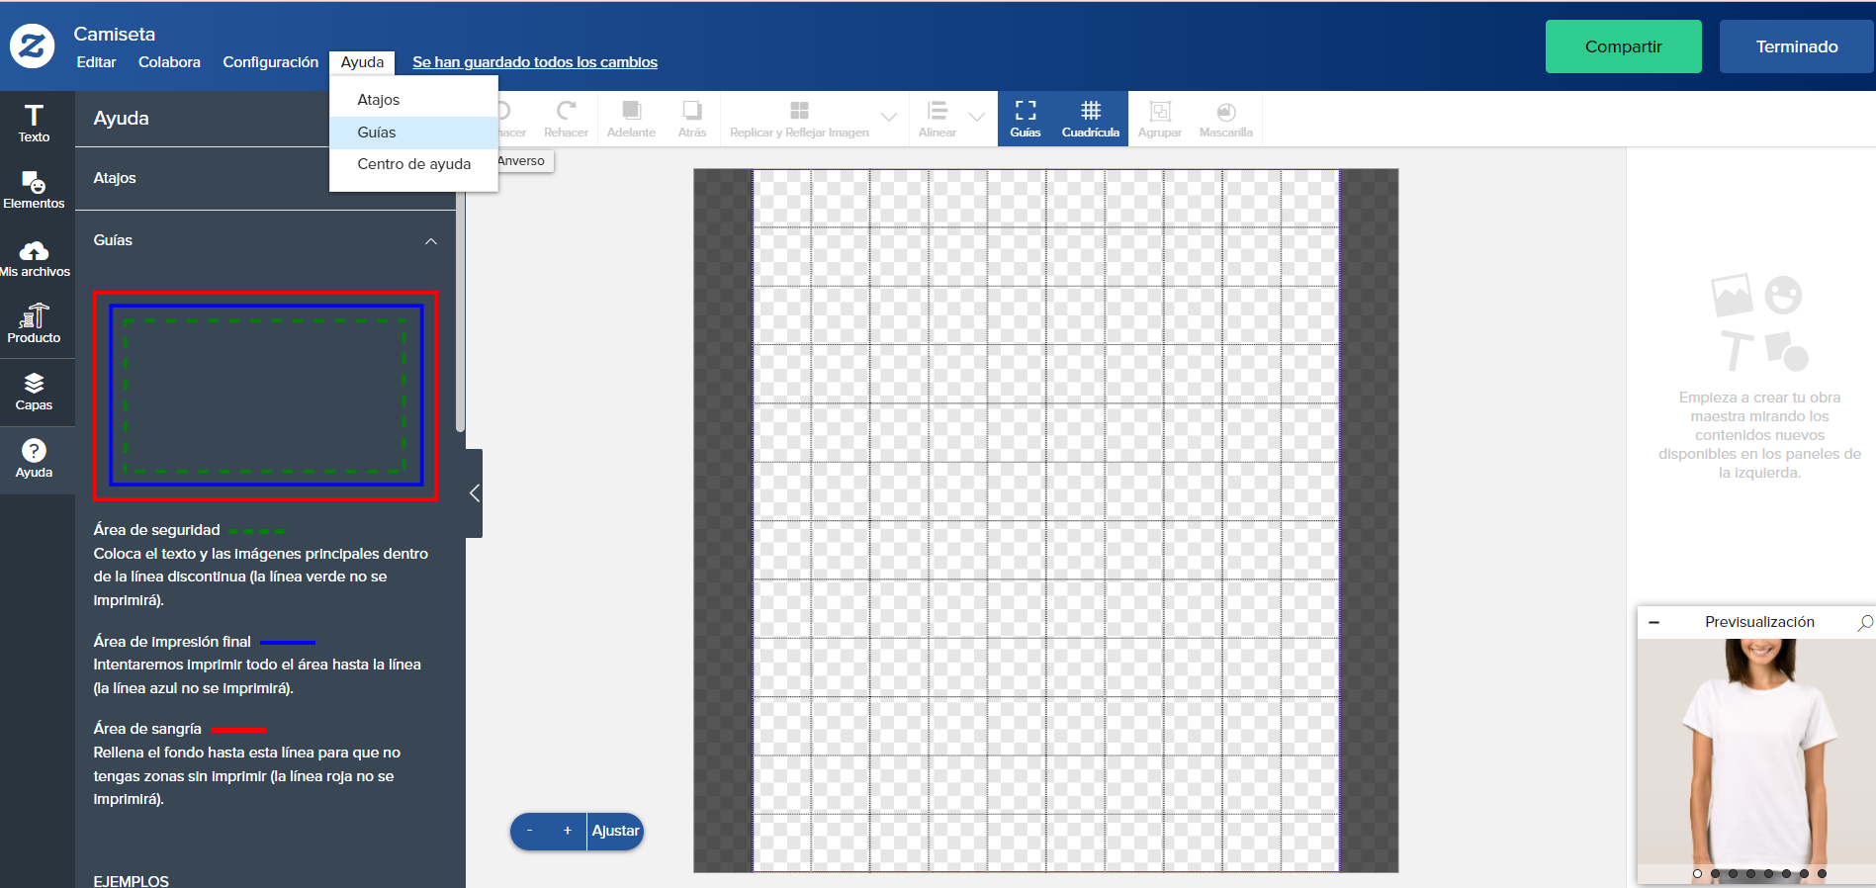
Task: Choose Atajos from the Ayuda dropdown
Action: point(413,100)
